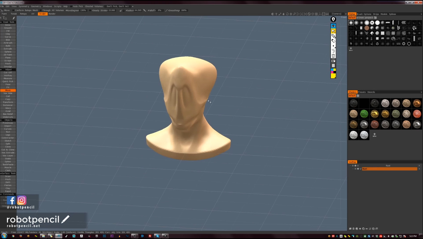Add a new alpha with the NEW plus
423x239 pixels.
pos(351,49)
